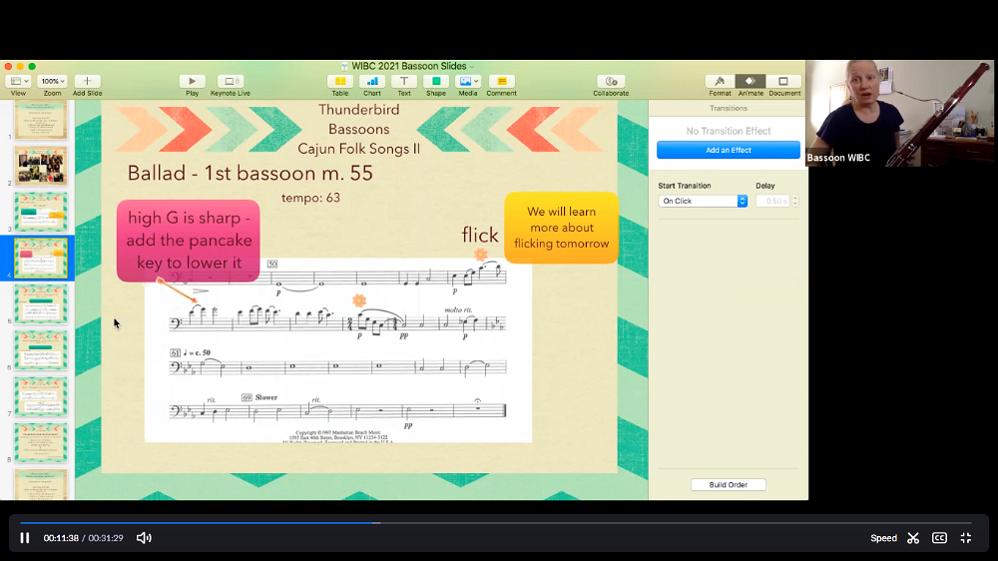The width and height of the screenshot is (998, 561).
Task: Open the Start Transition On Click dropdown
Action: coord(702,201)
